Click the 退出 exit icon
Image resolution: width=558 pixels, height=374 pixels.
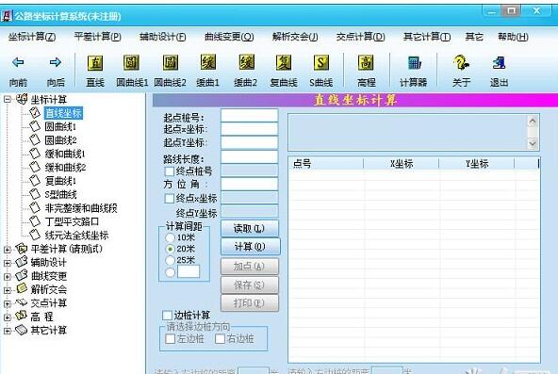tap(499, 63)
